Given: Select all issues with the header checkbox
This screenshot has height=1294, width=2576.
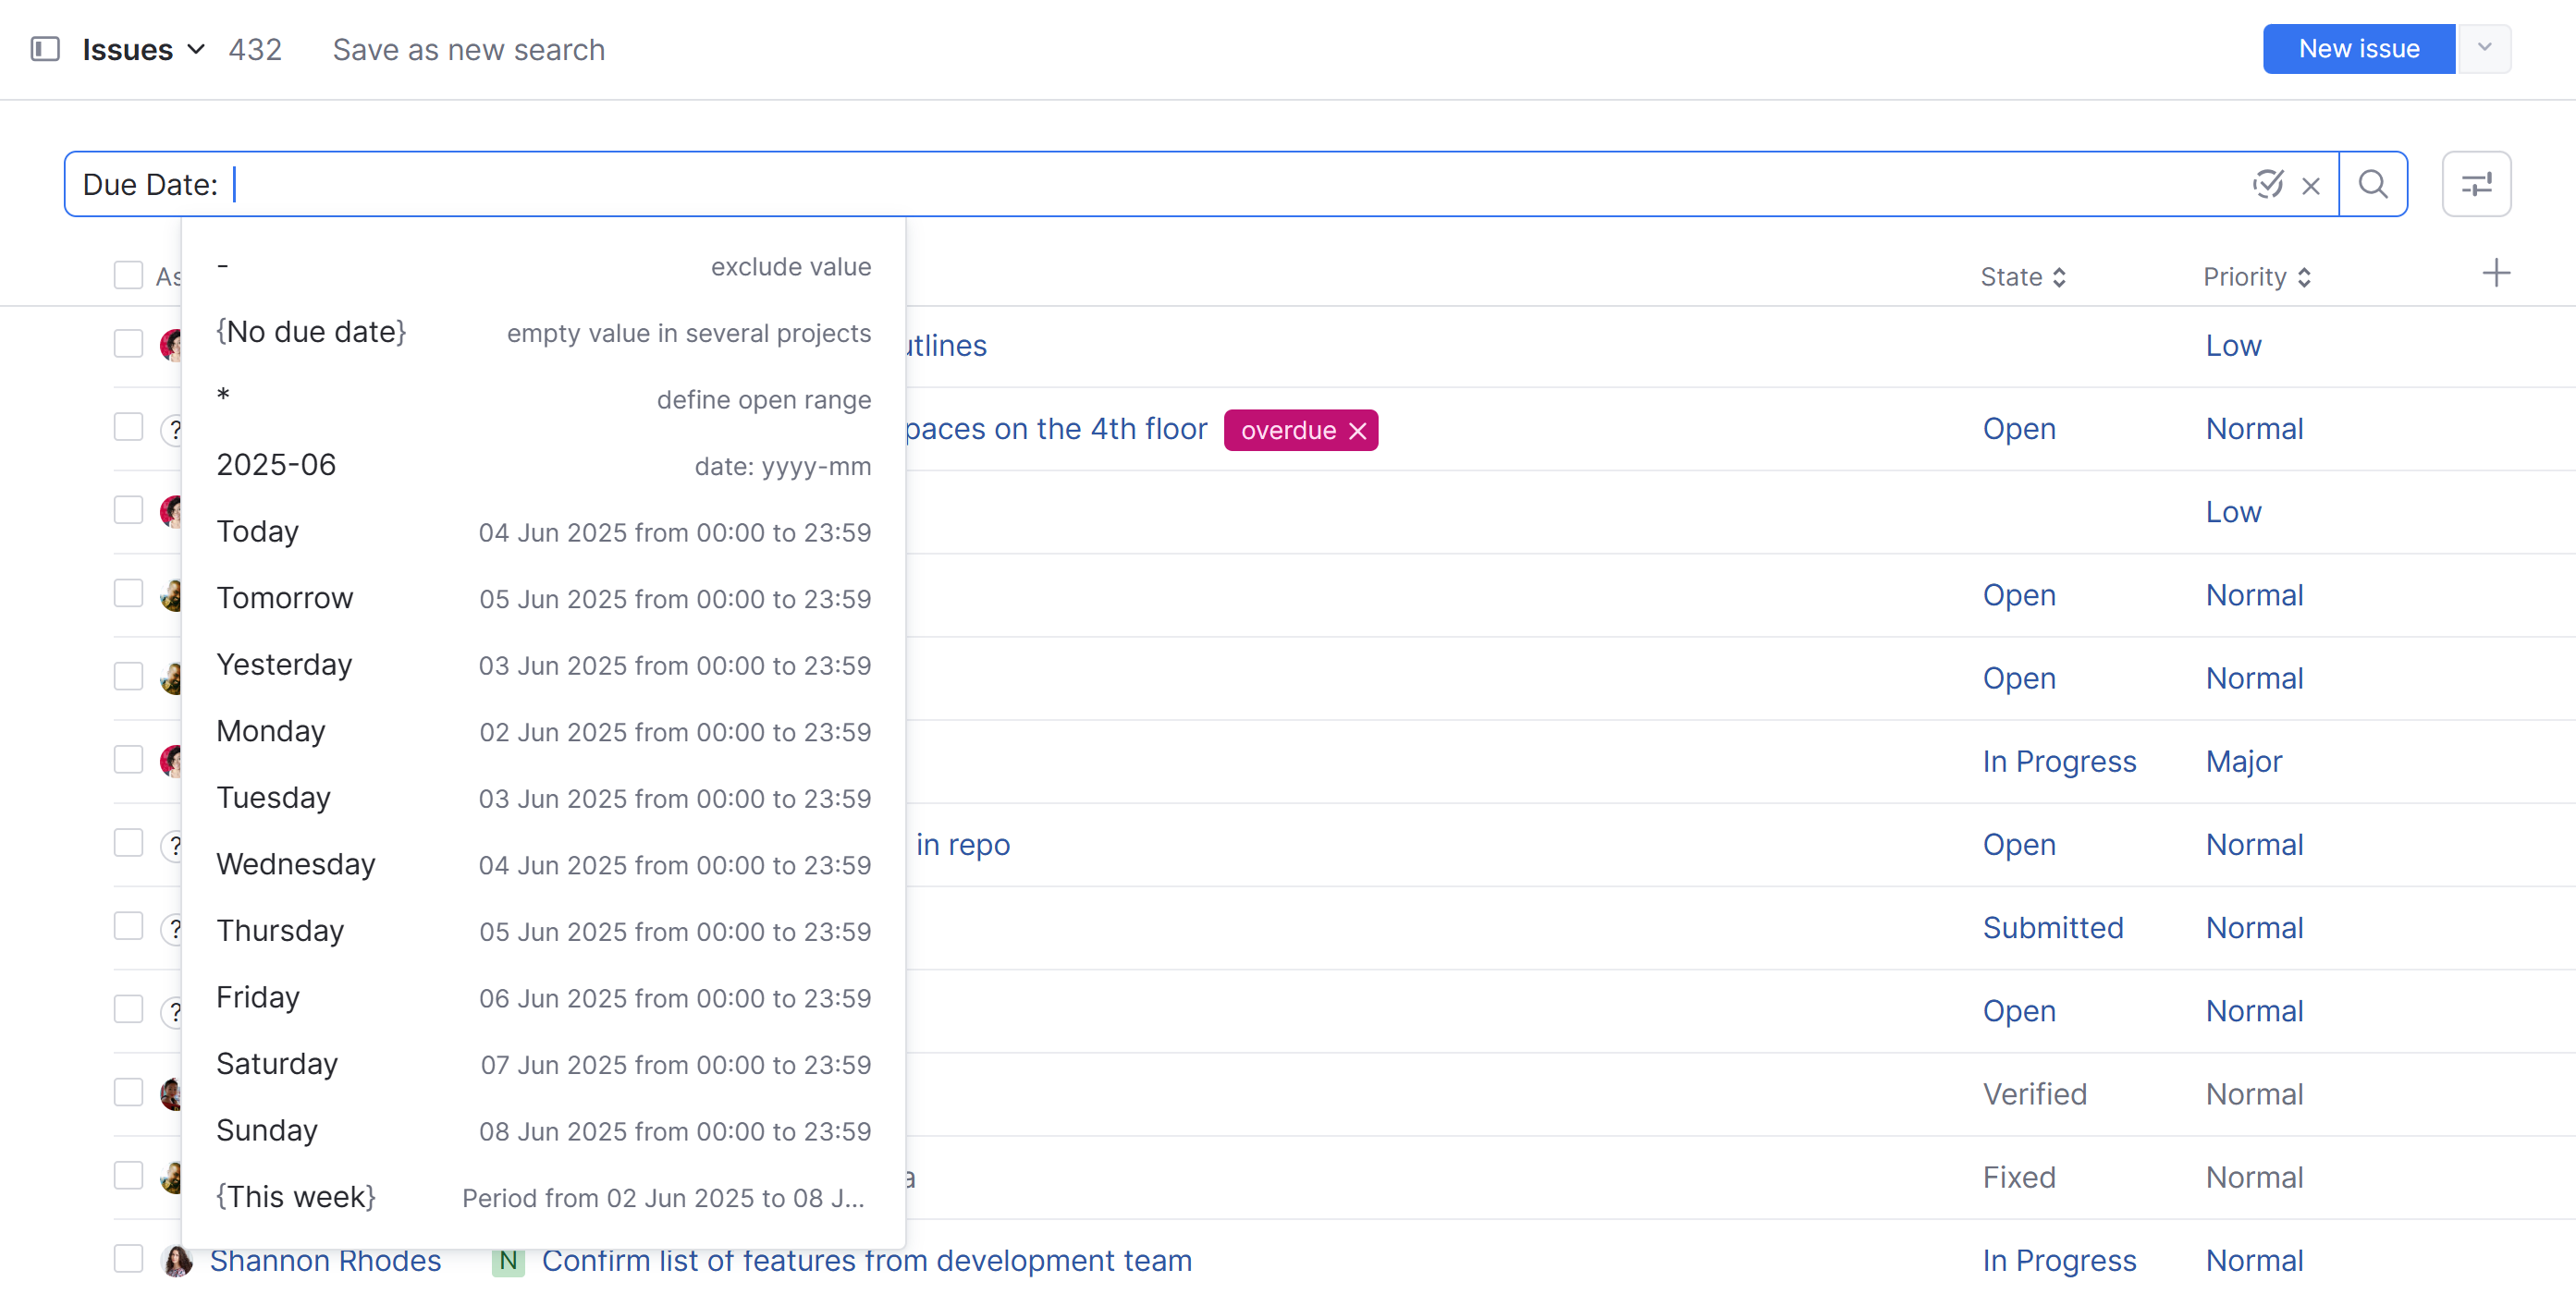Looking at the screenshot, I should click(128, 275).
